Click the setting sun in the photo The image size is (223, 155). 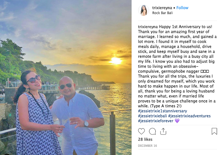(x=116, y=60)
